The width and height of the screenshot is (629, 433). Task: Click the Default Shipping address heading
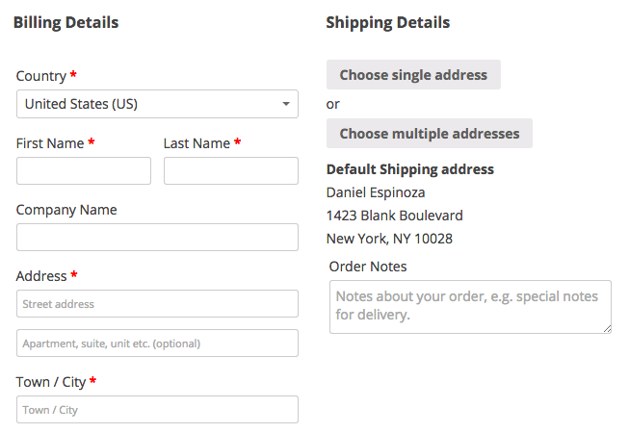pyautogui.click(x=410, y=169)
